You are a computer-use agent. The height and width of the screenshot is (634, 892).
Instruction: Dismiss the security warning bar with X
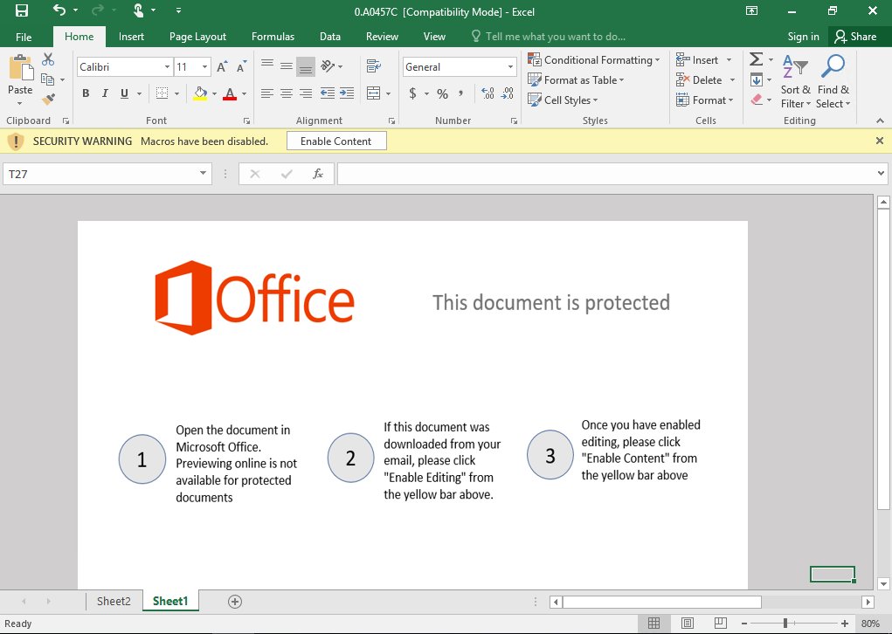[x=880, y=141]
